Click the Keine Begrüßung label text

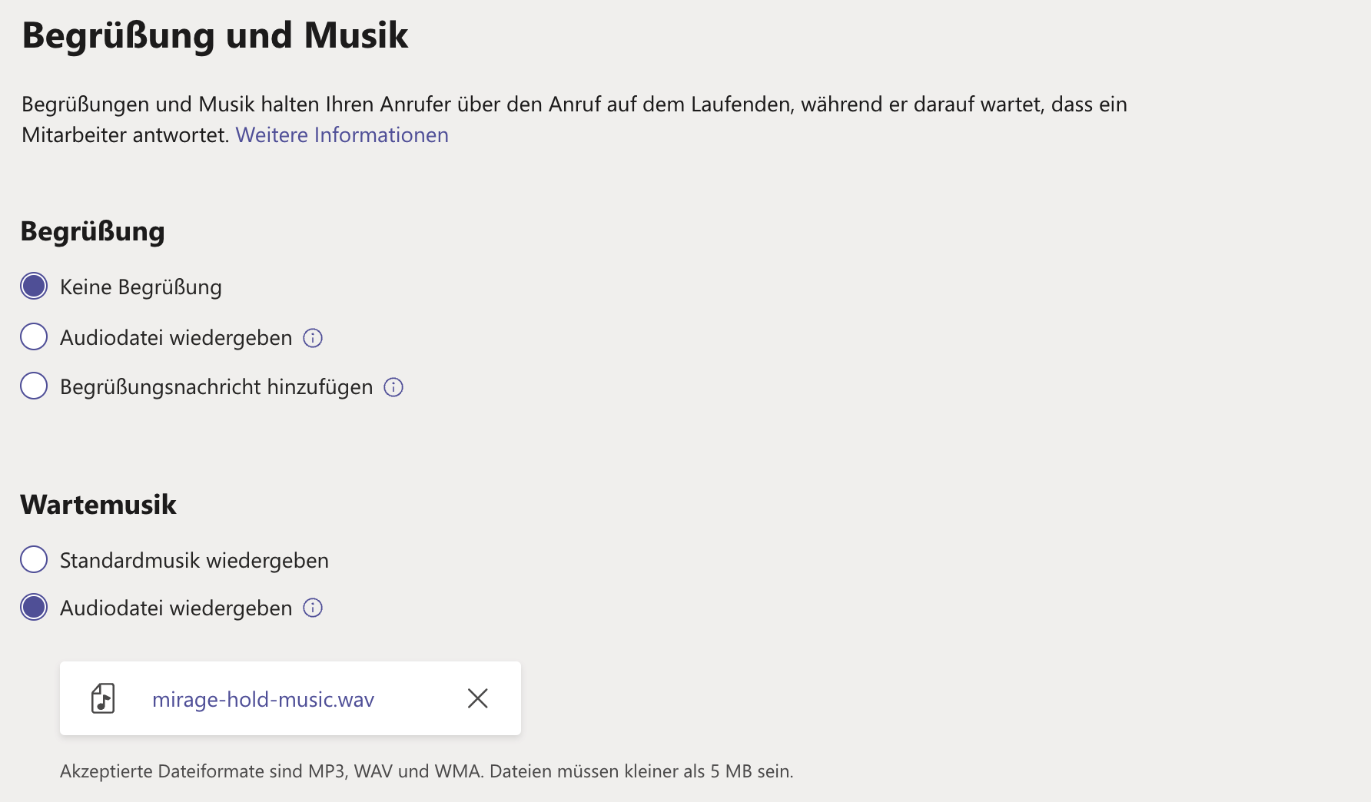tap(141, 287)
